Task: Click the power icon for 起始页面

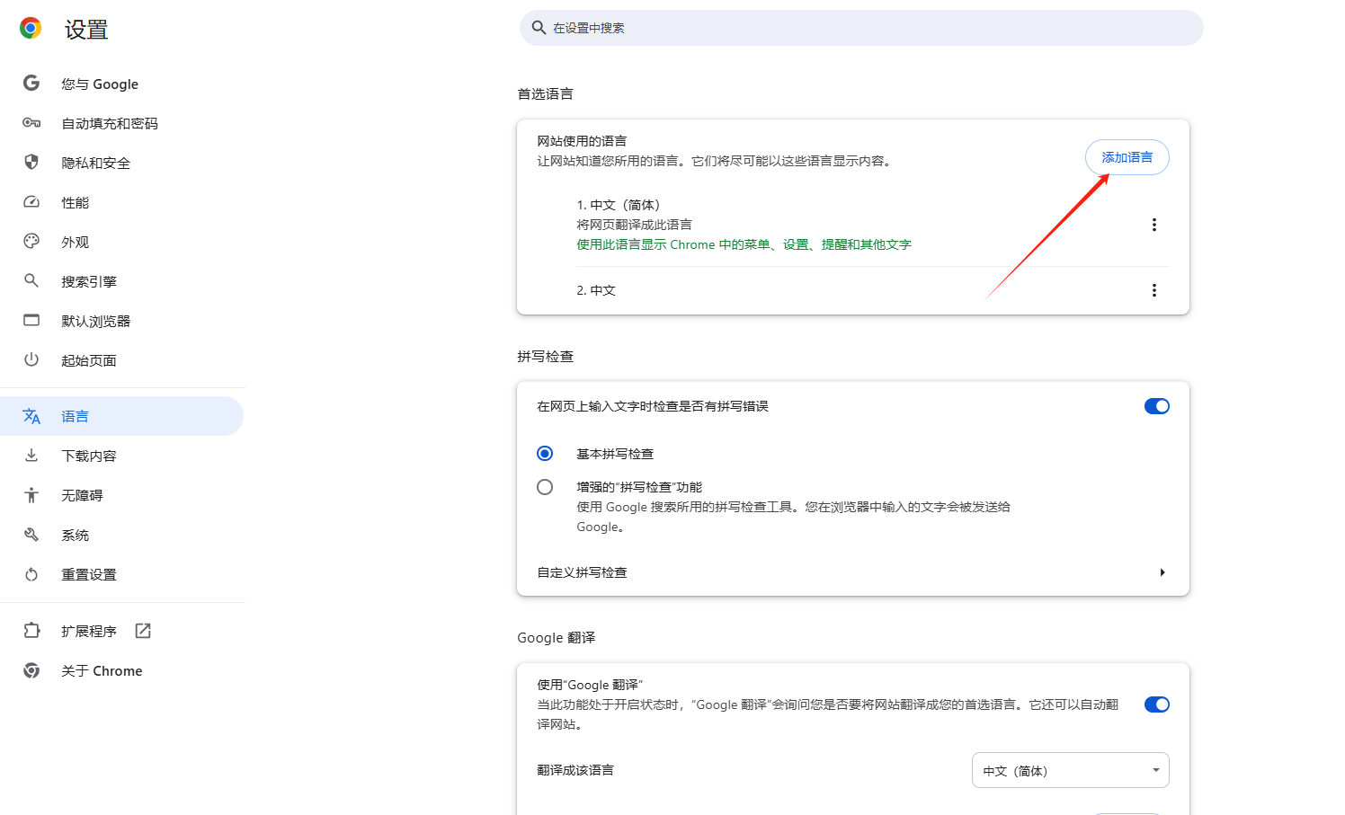Action: 31,359
